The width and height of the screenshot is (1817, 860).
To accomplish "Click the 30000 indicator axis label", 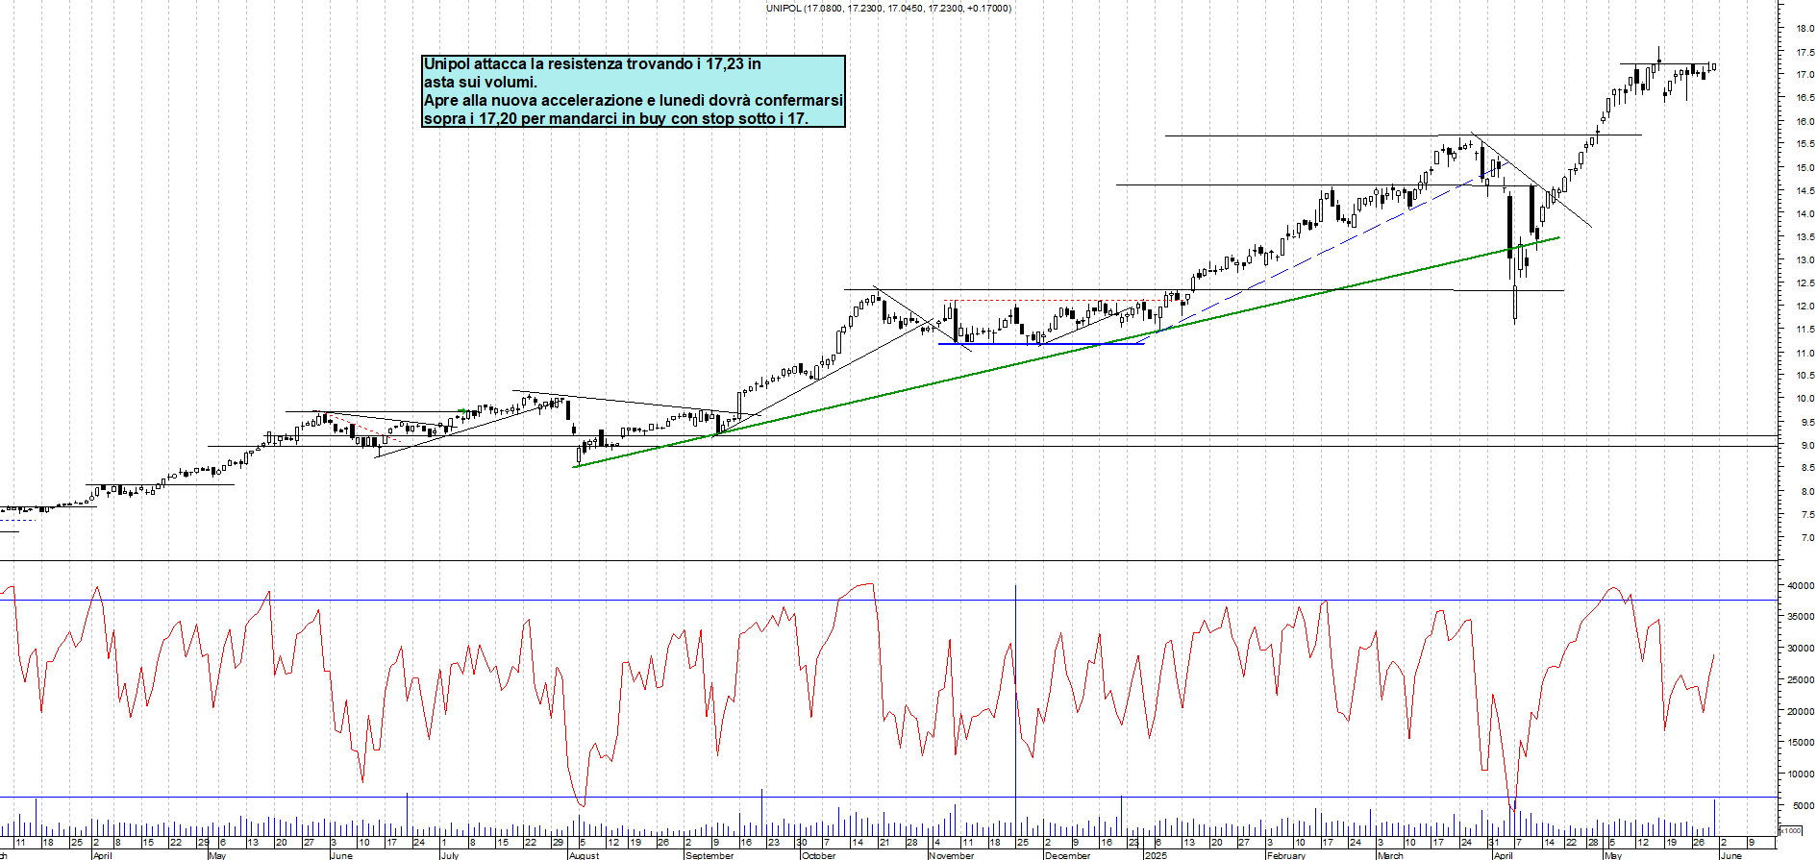I will click(x=1801, y=649).
